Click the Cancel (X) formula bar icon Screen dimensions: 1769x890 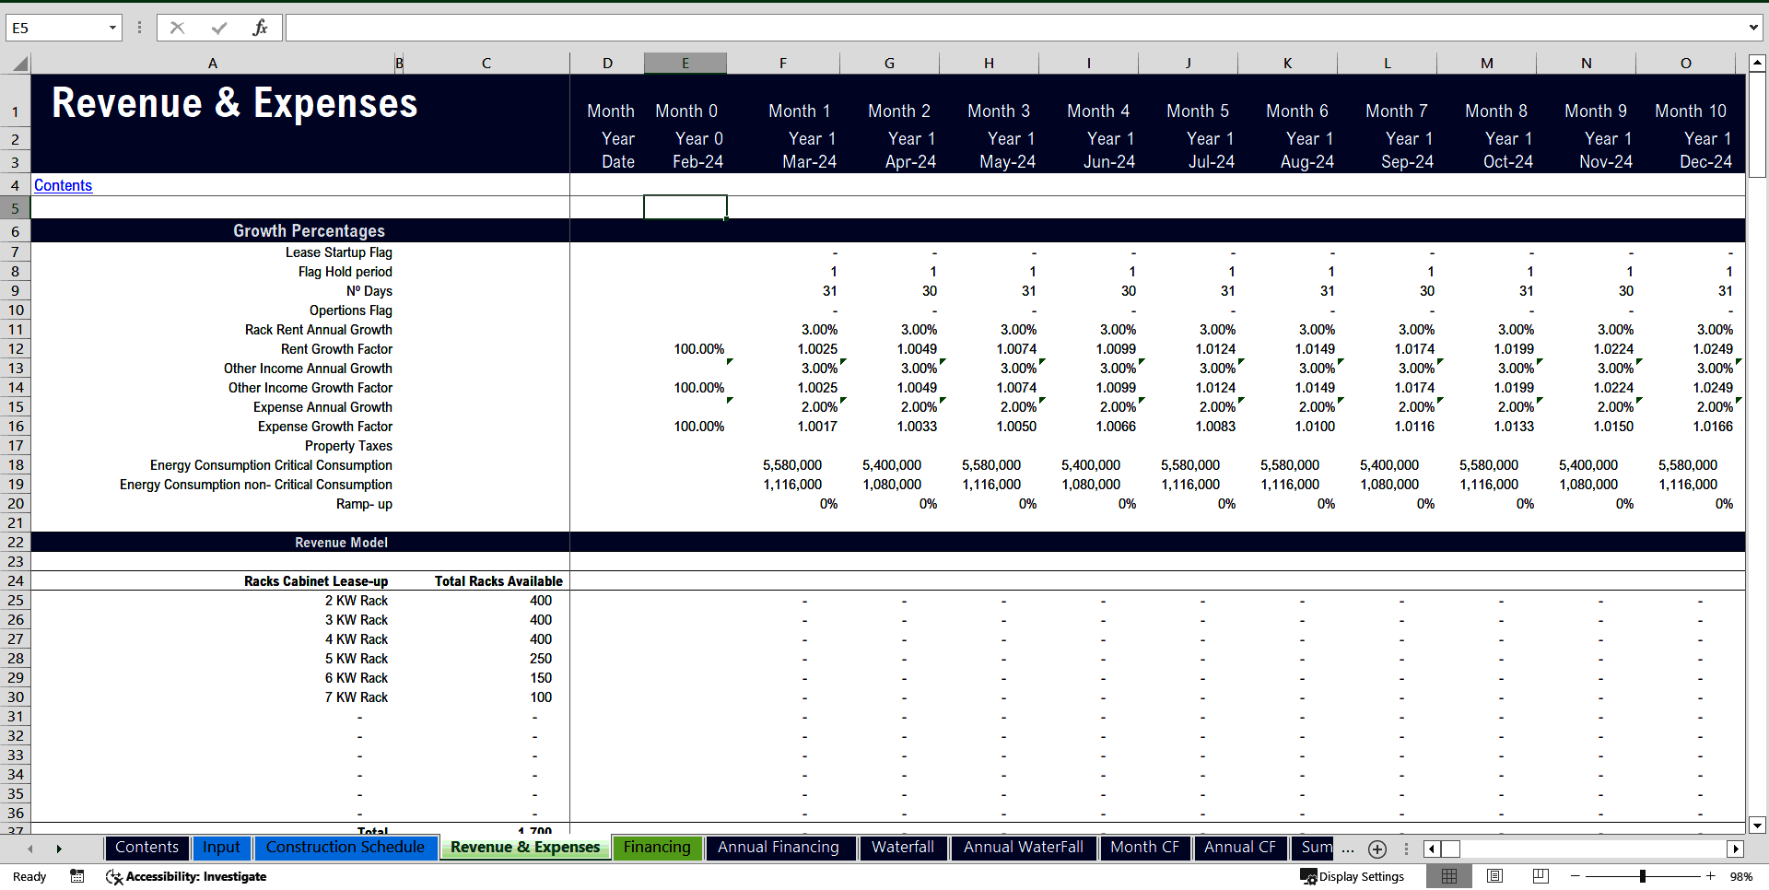click(x=177, y=28)
